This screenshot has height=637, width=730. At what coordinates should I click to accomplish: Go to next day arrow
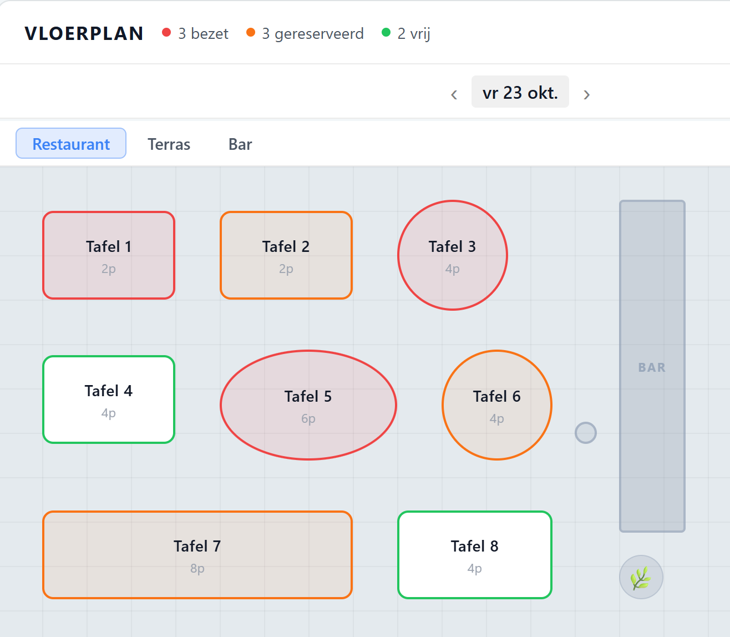[x=586, y=94]
